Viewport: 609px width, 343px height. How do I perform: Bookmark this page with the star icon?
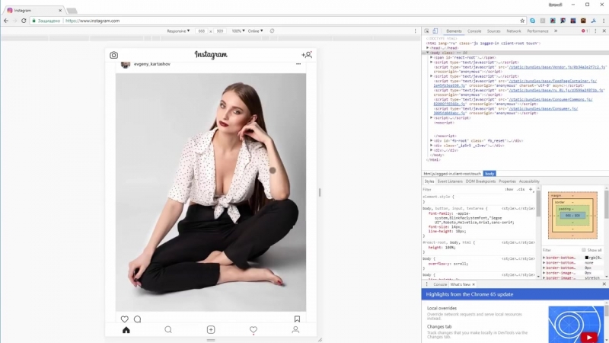[522, 21]
